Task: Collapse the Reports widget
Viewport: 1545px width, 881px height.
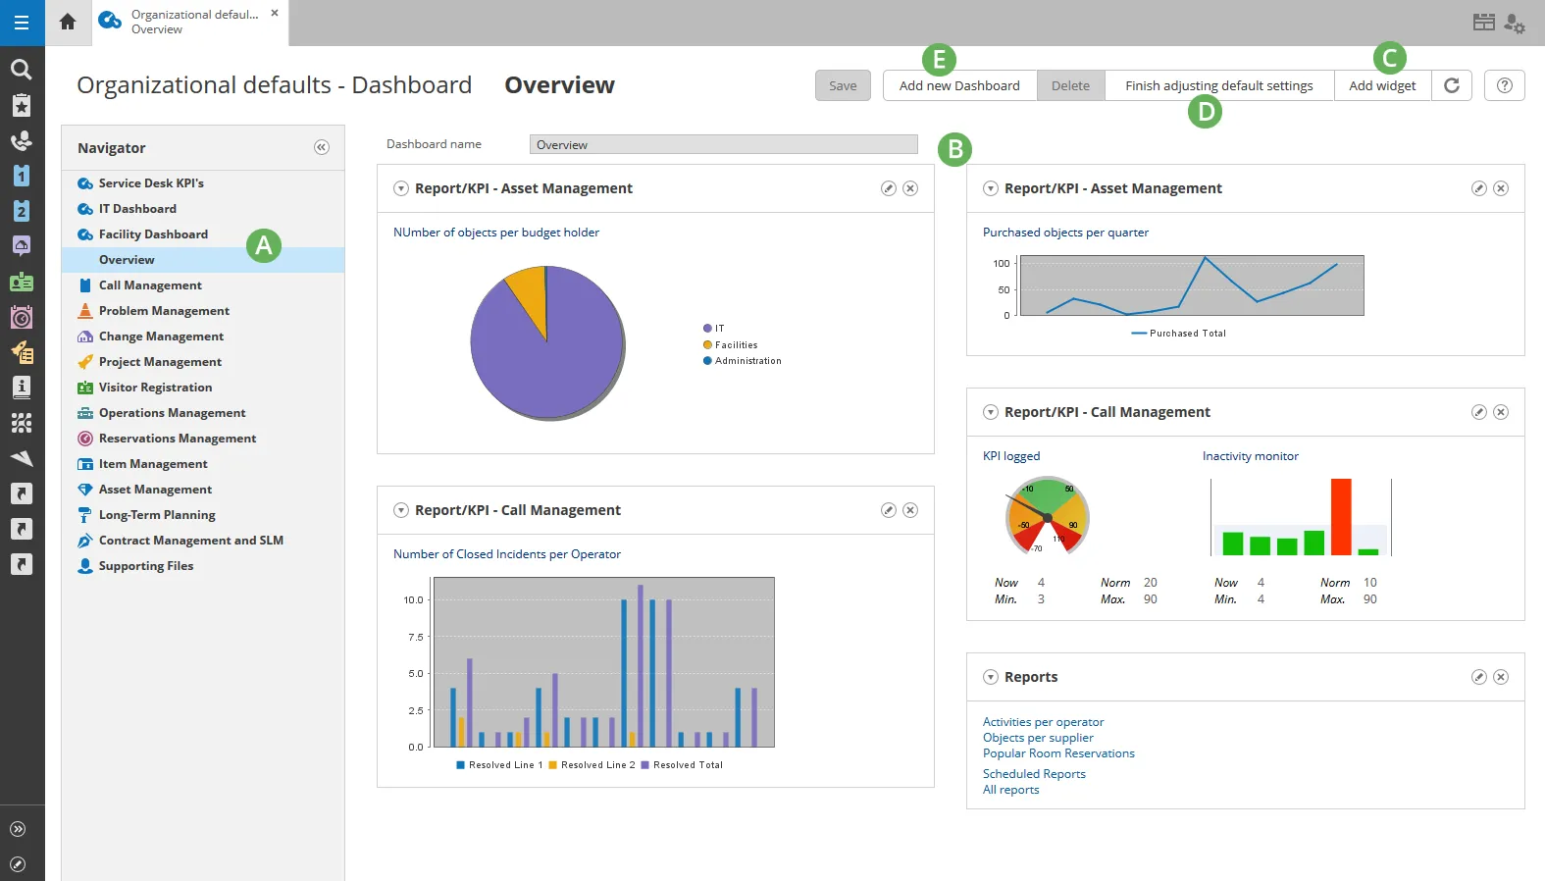Action: click(991, 677)
